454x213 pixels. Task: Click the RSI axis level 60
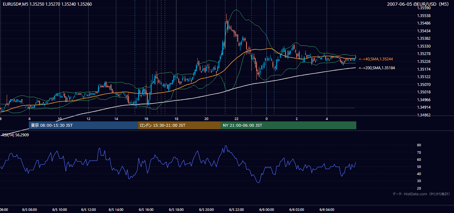coord(419,159)
